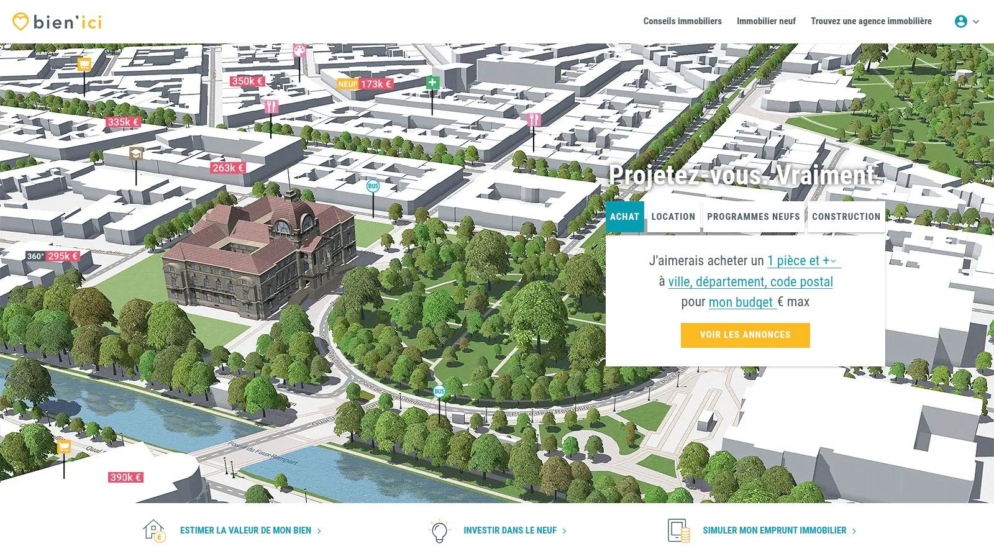The height and width of the screenshot is (559, 994).
Task: Open the user account icon menu
Action: (967, 21)
